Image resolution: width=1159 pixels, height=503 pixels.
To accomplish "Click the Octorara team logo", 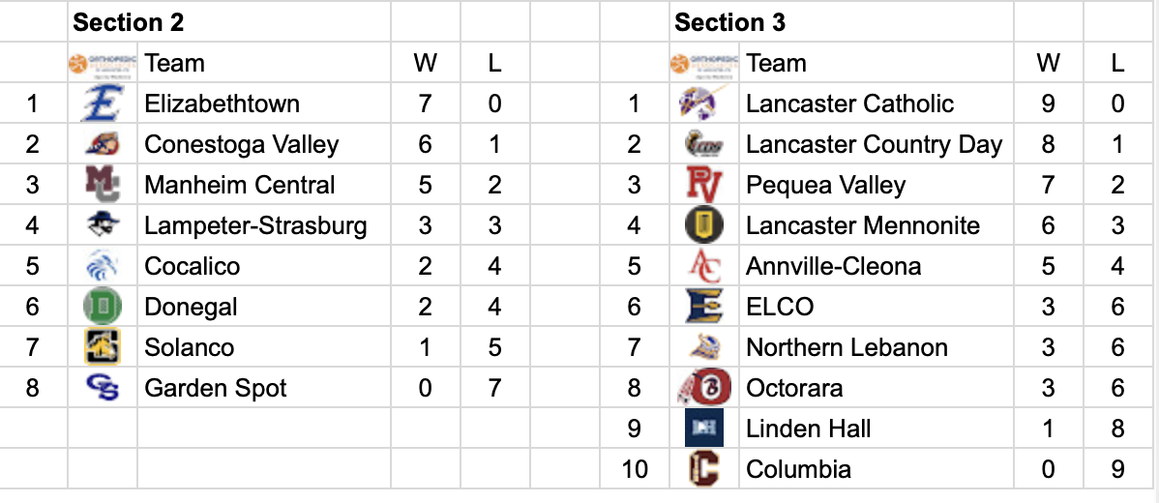I will pyautogui.click(x=703, y=388).
